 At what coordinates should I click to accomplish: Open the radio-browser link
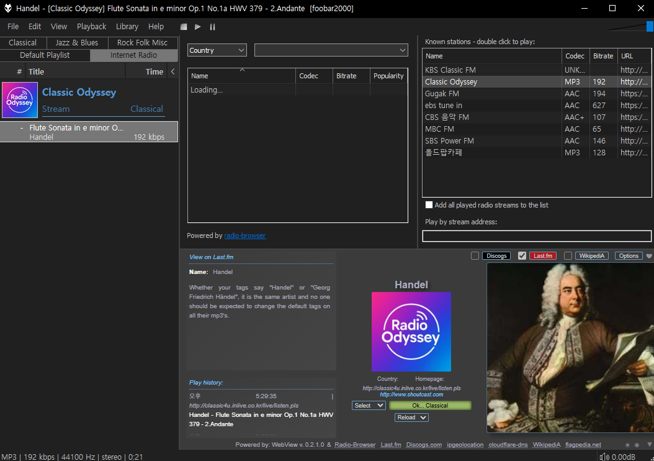tap(245, 235)
